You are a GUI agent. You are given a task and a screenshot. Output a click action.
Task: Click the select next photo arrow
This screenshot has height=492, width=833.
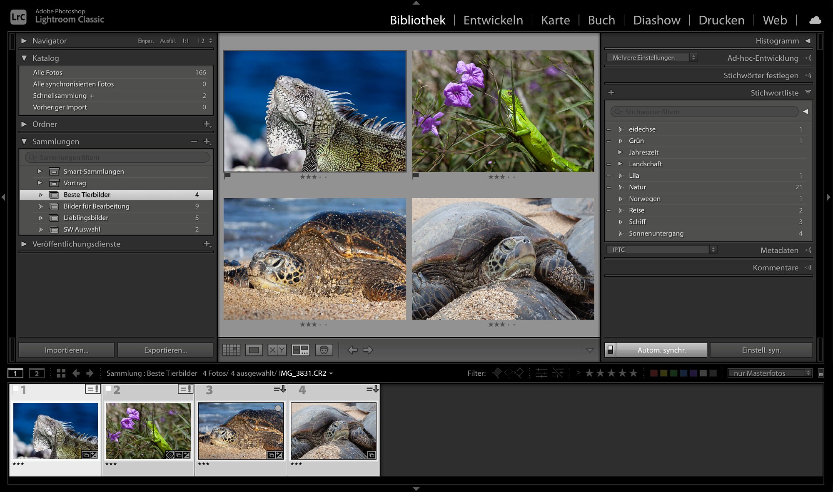368,350
